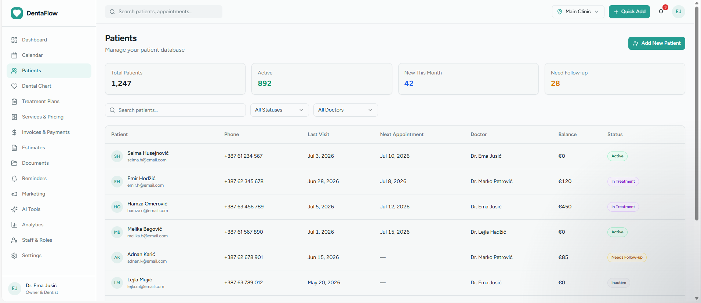Click the HO avatar for Hamza Omerović
This screenshot has width=701, height=303.
pos(117,207)
